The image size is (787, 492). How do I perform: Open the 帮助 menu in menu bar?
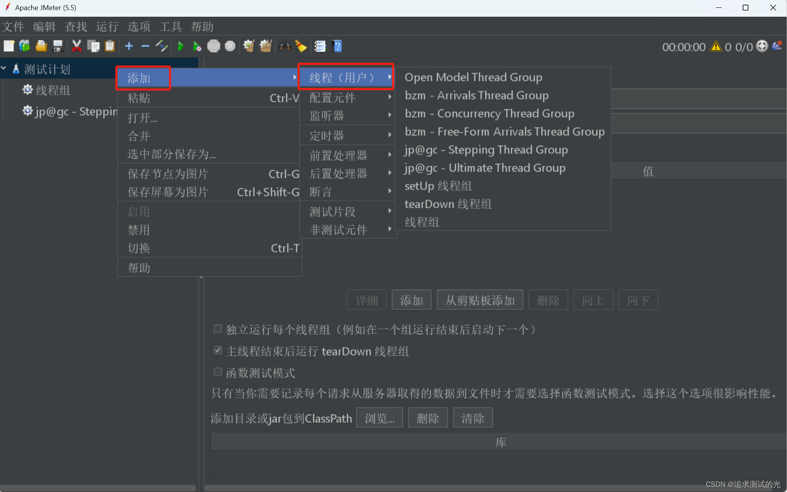202,26
